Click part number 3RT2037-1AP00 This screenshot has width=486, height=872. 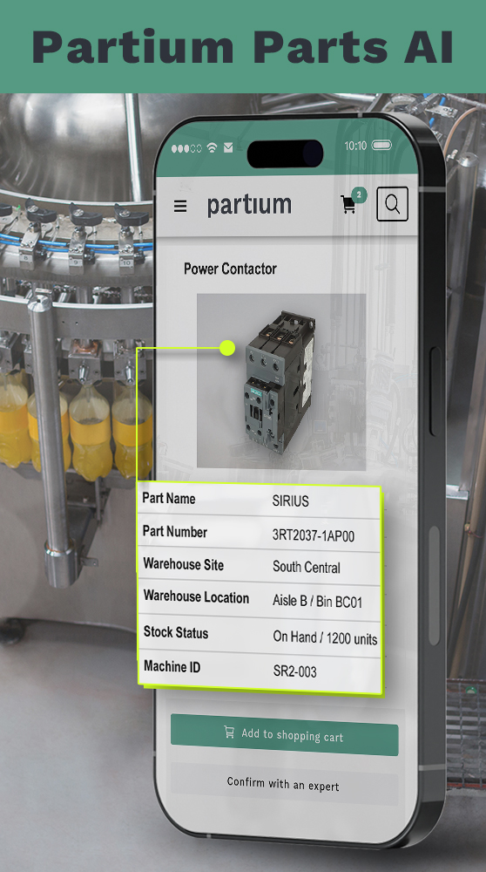pyautogui.click(x=314, y=535)
